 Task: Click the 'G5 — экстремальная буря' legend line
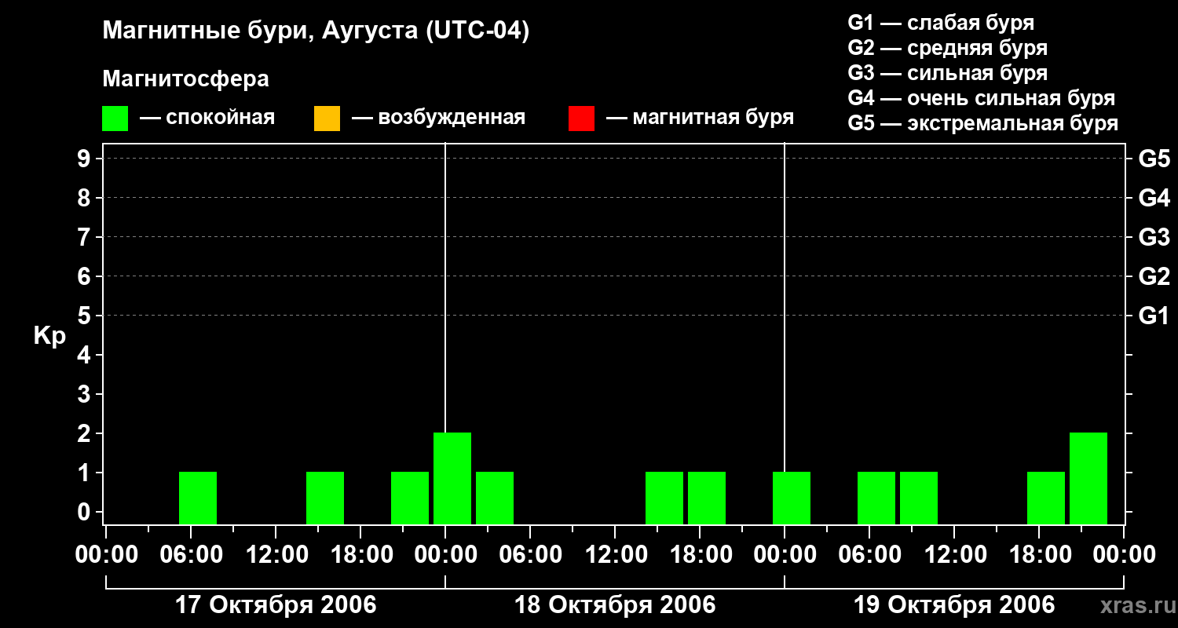(983, 123)
